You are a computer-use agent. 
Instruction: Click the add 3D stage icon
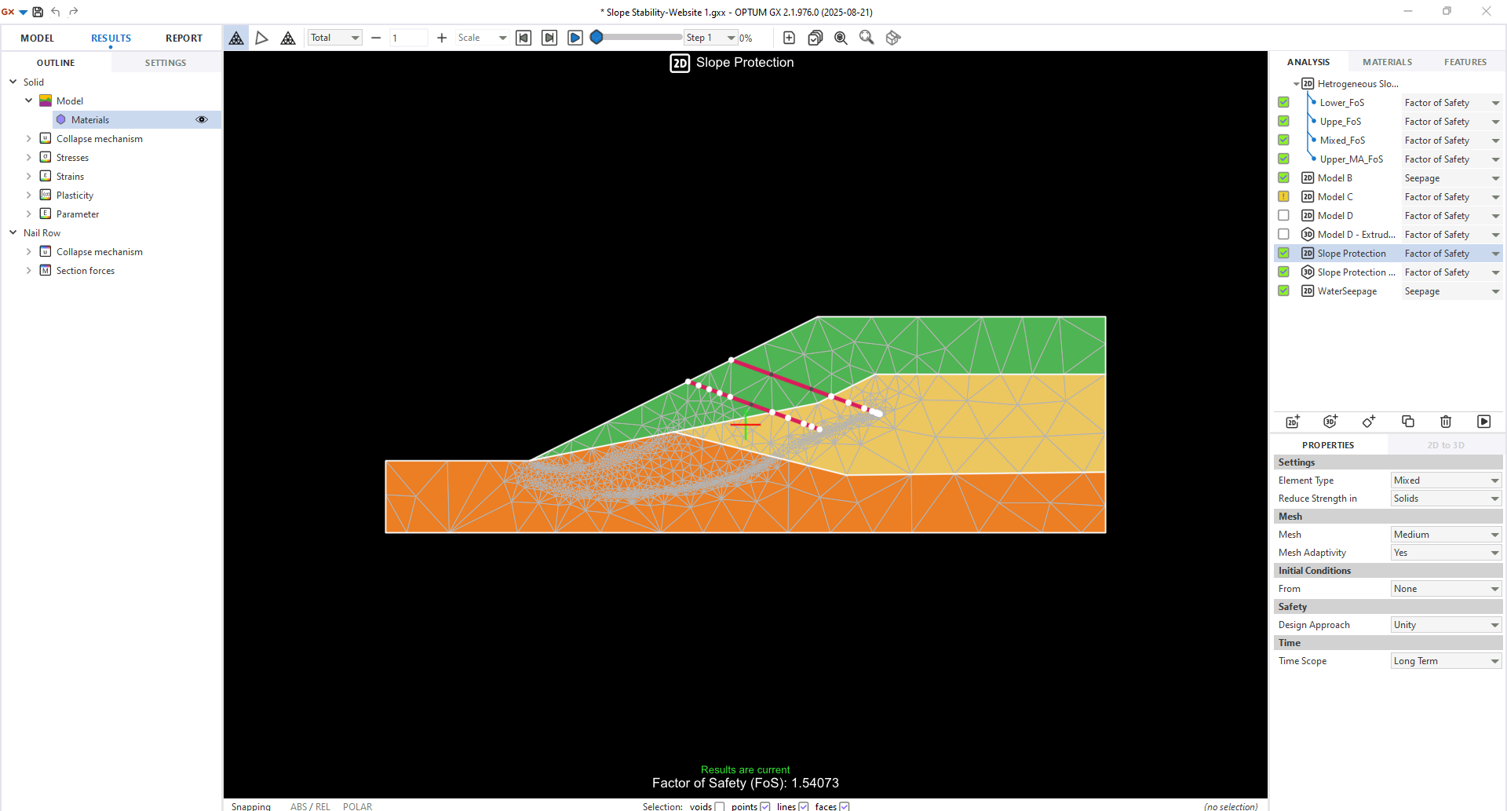point(1330,422)
